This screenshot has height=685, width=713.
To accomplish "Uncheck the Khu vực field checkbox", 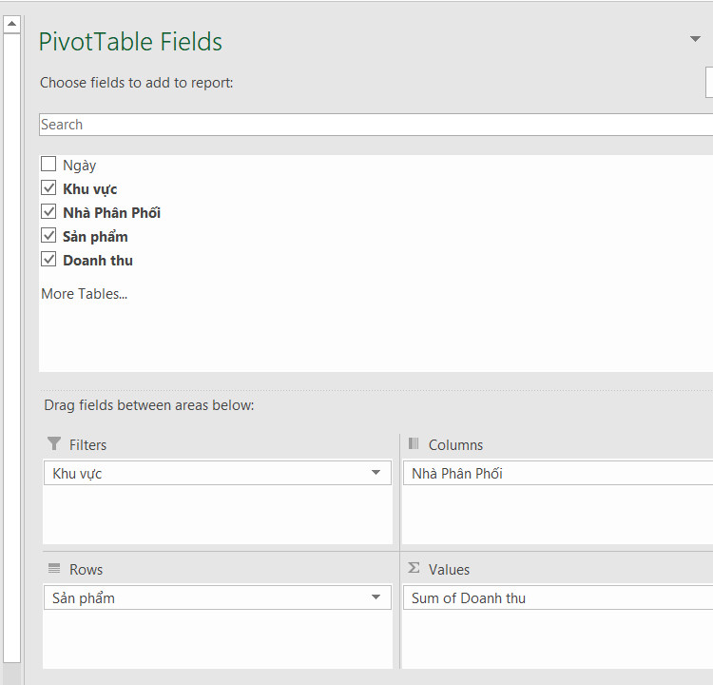I will 48,187.
